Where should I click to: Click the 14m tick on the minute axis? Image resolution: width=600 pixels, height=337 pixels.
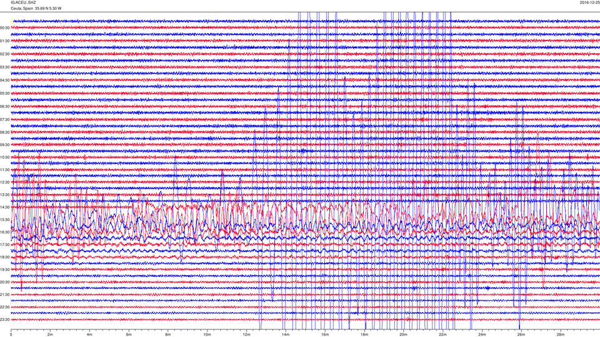click(286, 335)
